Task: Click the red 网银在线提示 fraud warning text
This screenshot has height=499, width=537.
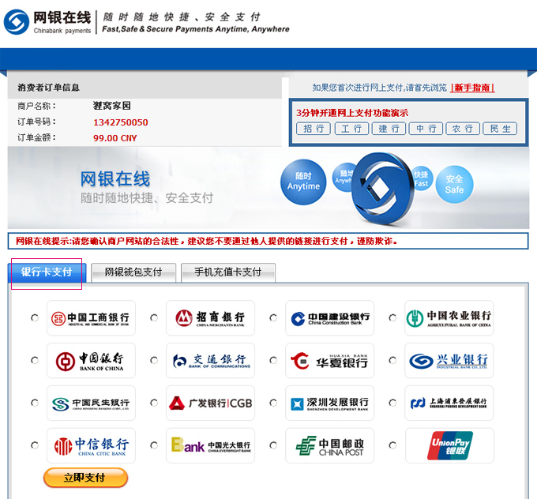Action: pyautogui.click(x=207, y=241)
